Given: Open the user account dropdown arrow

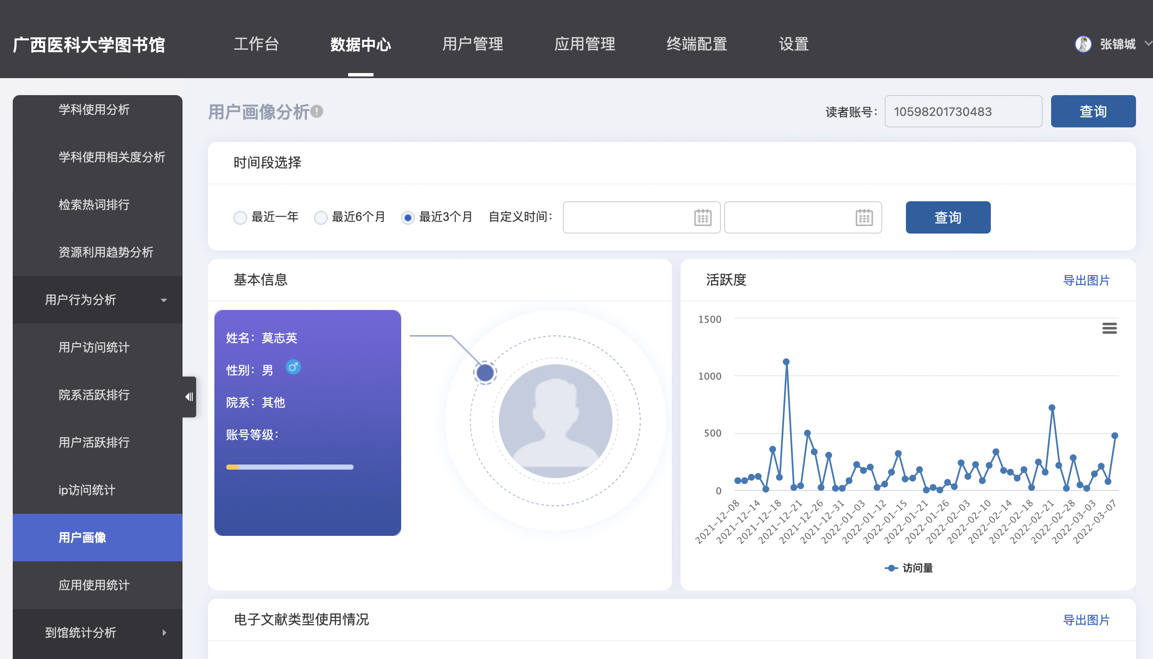Looking at the screenshot, I should coord(1147,43).
